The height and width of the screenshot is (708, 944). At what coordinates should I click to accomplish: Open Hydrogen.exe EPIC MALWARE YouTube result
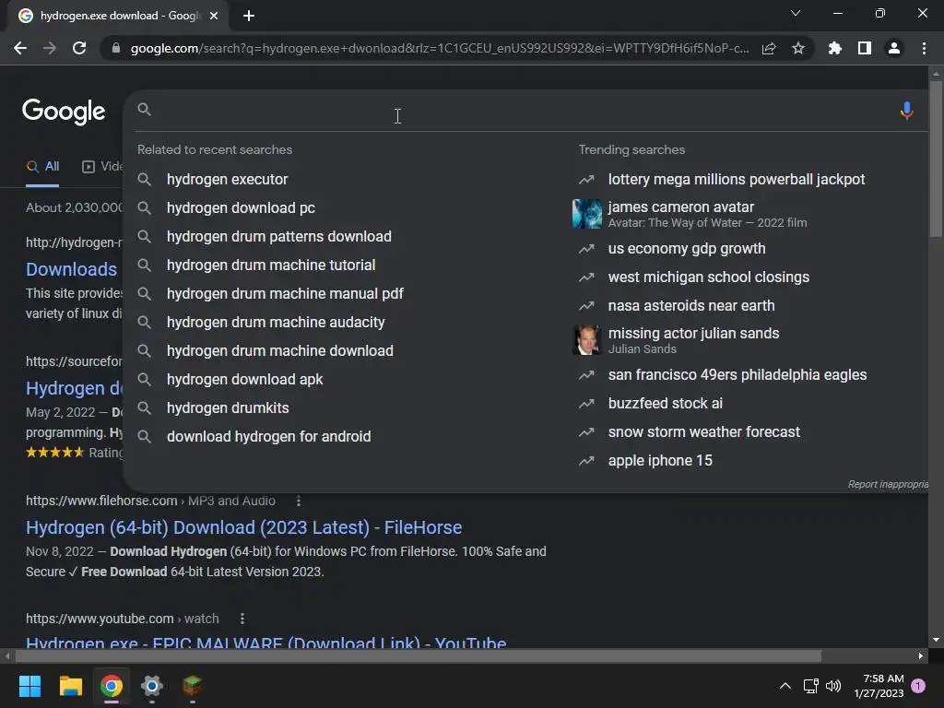pyautogui.click(x=266, y=642)
